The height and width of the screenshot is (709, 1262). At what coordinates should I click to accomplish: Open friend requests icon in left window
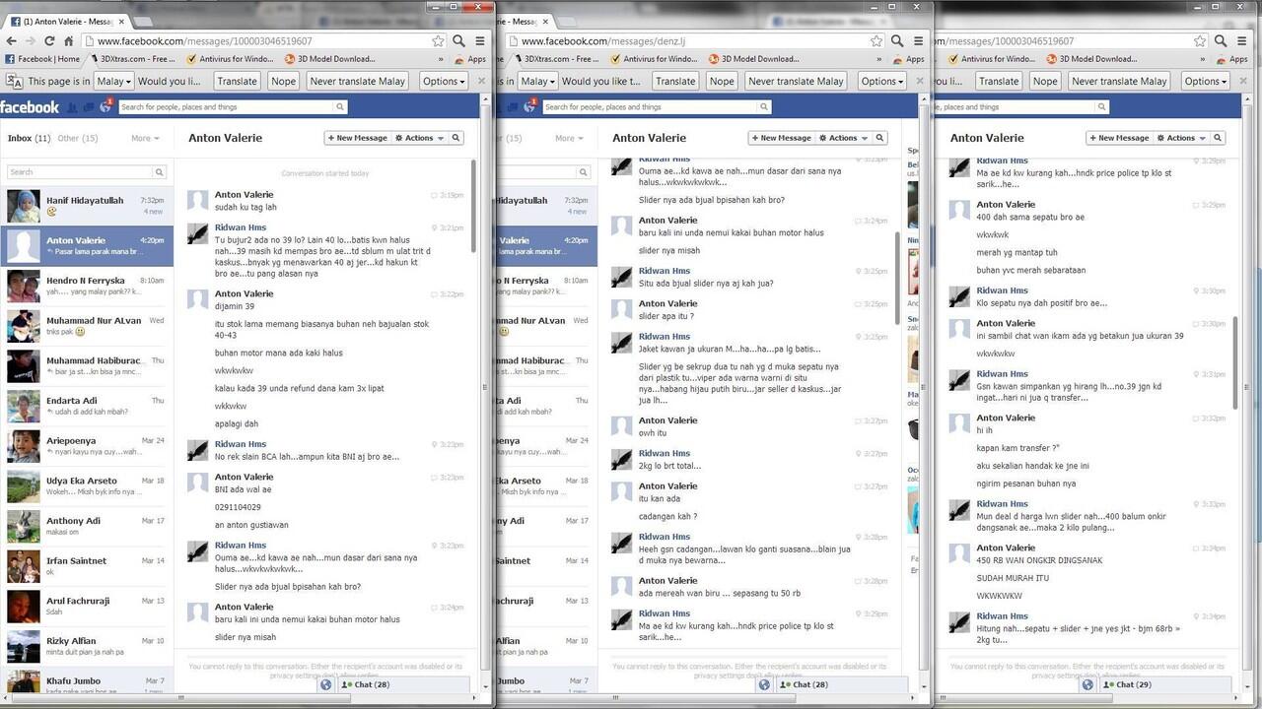(x=72, y=107)
